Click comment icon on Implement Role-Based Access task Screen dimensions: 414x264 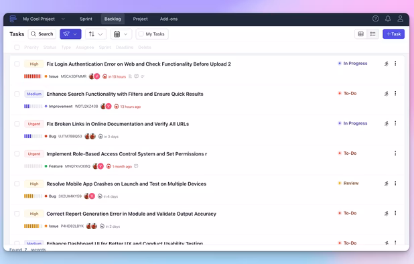[136, 166]
